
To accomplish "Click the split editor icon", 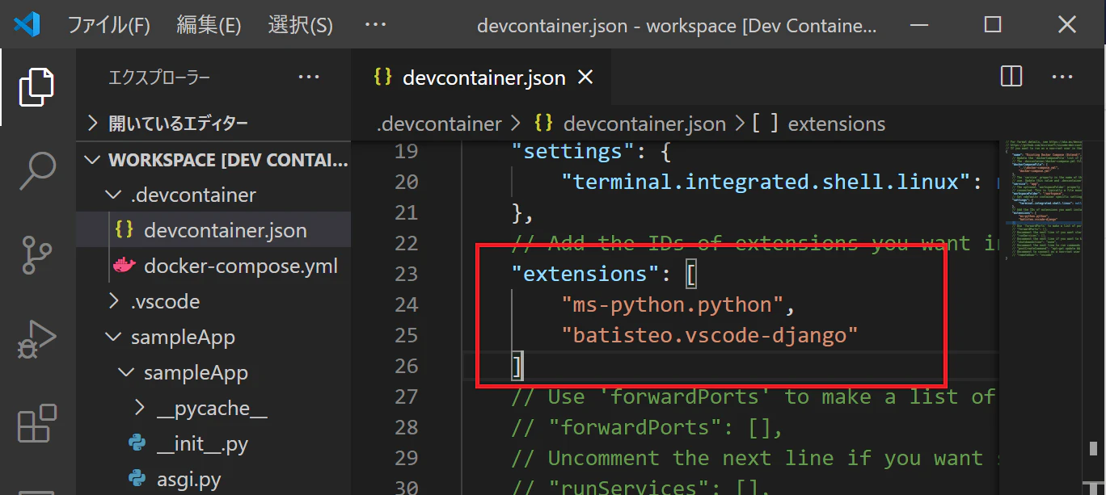I will coord(1011,78).
